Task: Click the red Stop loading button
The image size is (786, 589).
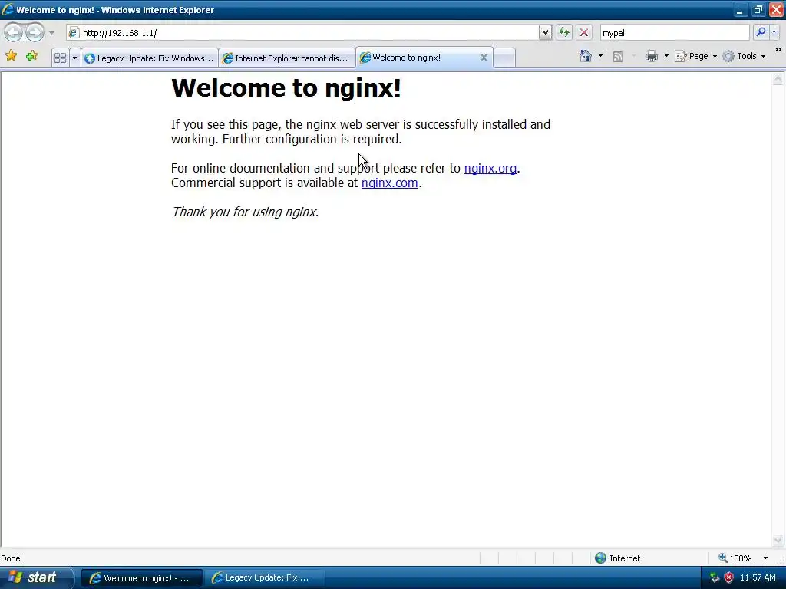Action: point(584,32)
